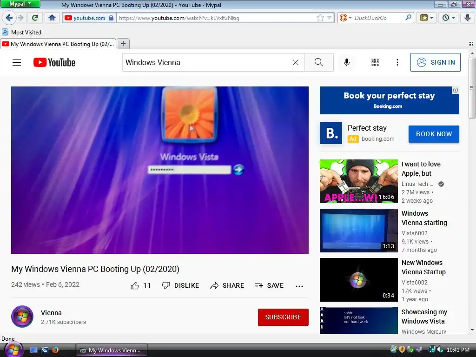Open I want to love Apple title
Image resolution: width=476 pixels, height=357 pixels.
(x=421, y=169)
